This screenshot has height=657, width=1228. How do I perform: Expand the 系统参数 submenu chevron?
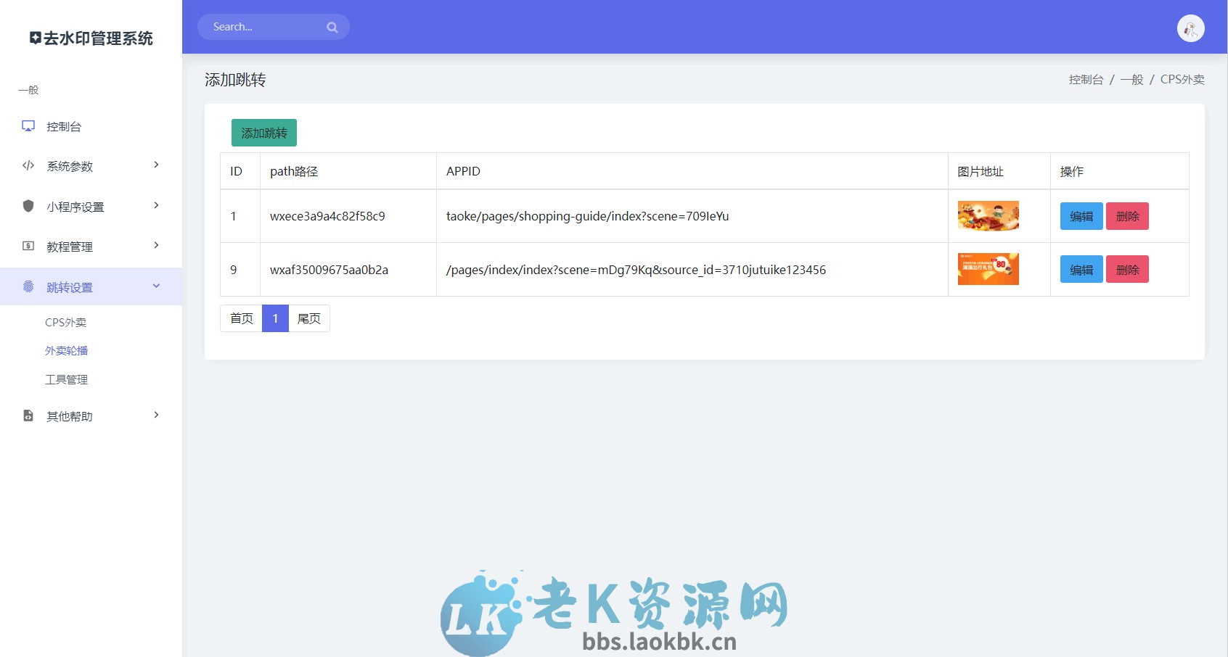coord(155,165)
